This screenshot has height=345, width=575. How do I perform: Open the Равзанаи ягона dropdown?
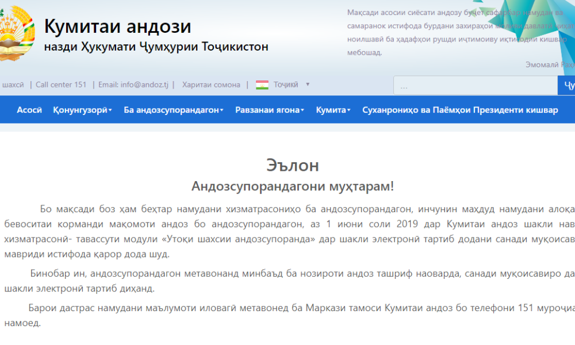[x=270, y=110]
